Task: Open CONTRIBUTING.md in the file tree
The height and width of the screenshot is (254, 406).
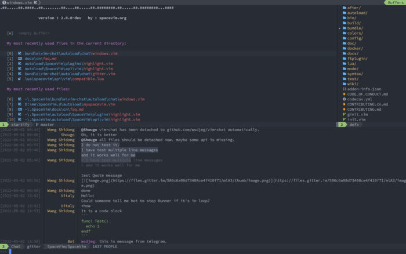Action: [x=364, y=109]
